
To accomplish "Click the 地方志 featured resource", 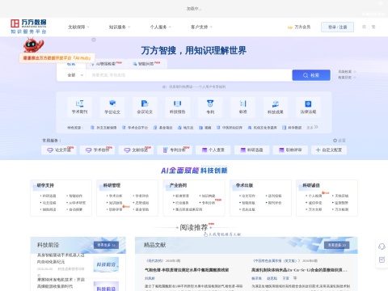I will click(185, 128).
